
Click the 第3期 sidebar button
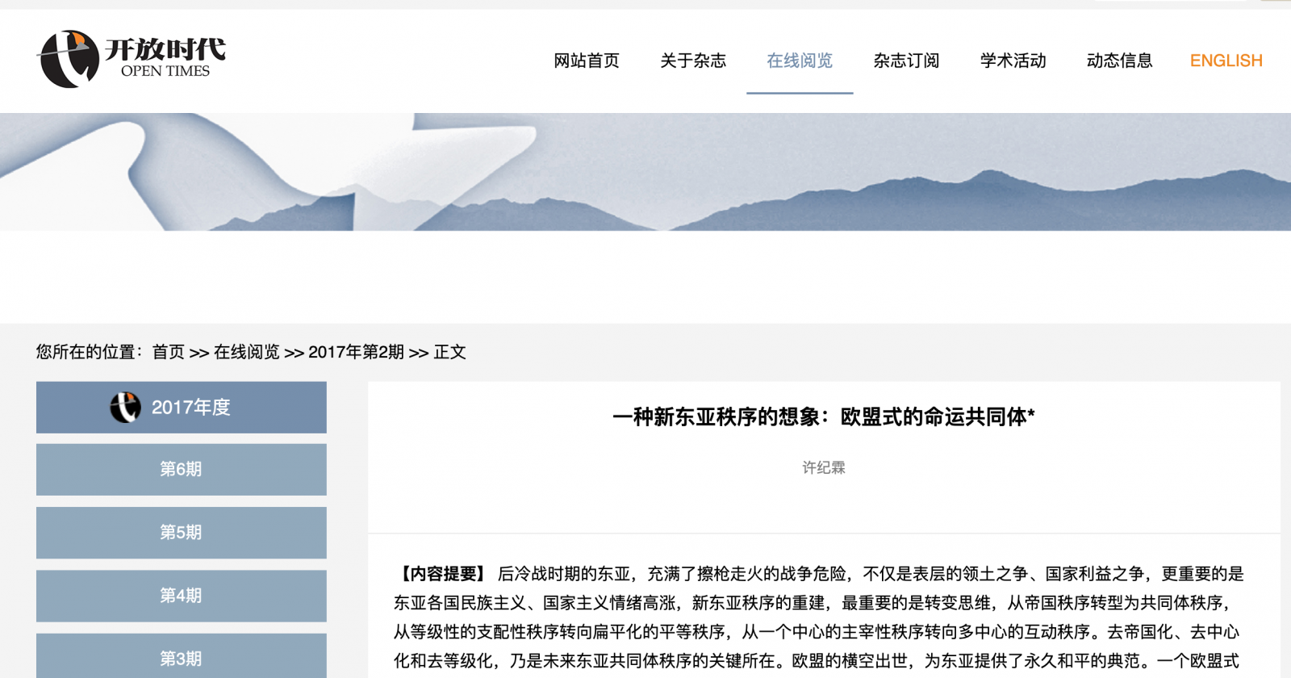pyautogui.click(x=181, y=657)
